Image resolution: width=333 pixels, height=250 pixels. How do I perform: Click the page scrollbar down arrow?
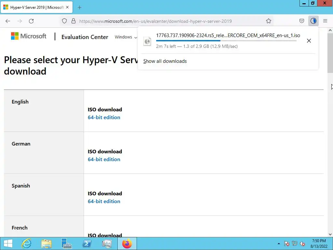(330, 234)
